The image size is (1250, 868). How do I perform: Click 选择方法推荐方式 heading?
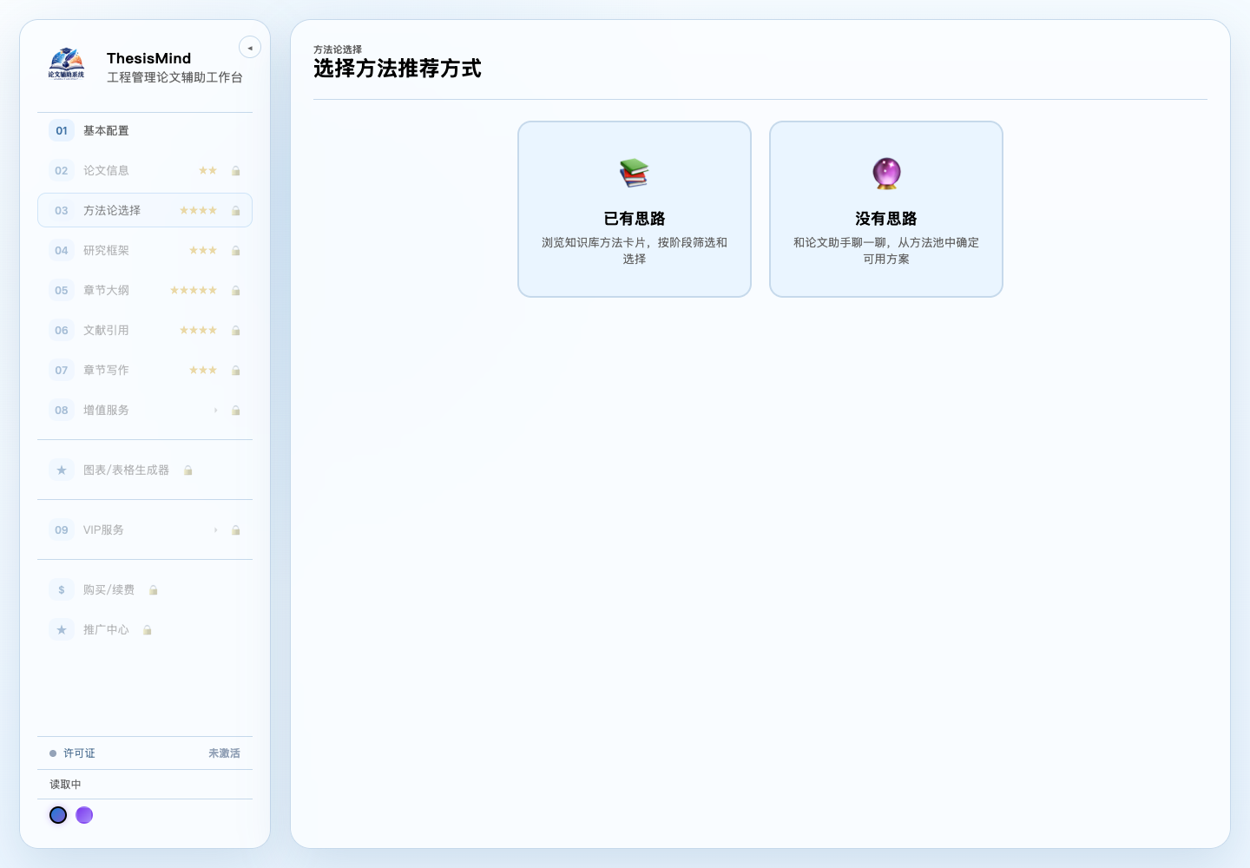398,69
